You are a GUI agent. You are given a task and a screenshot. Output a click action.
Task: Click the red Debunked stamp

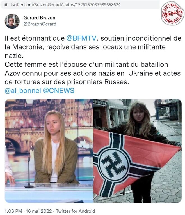point(173,13)
